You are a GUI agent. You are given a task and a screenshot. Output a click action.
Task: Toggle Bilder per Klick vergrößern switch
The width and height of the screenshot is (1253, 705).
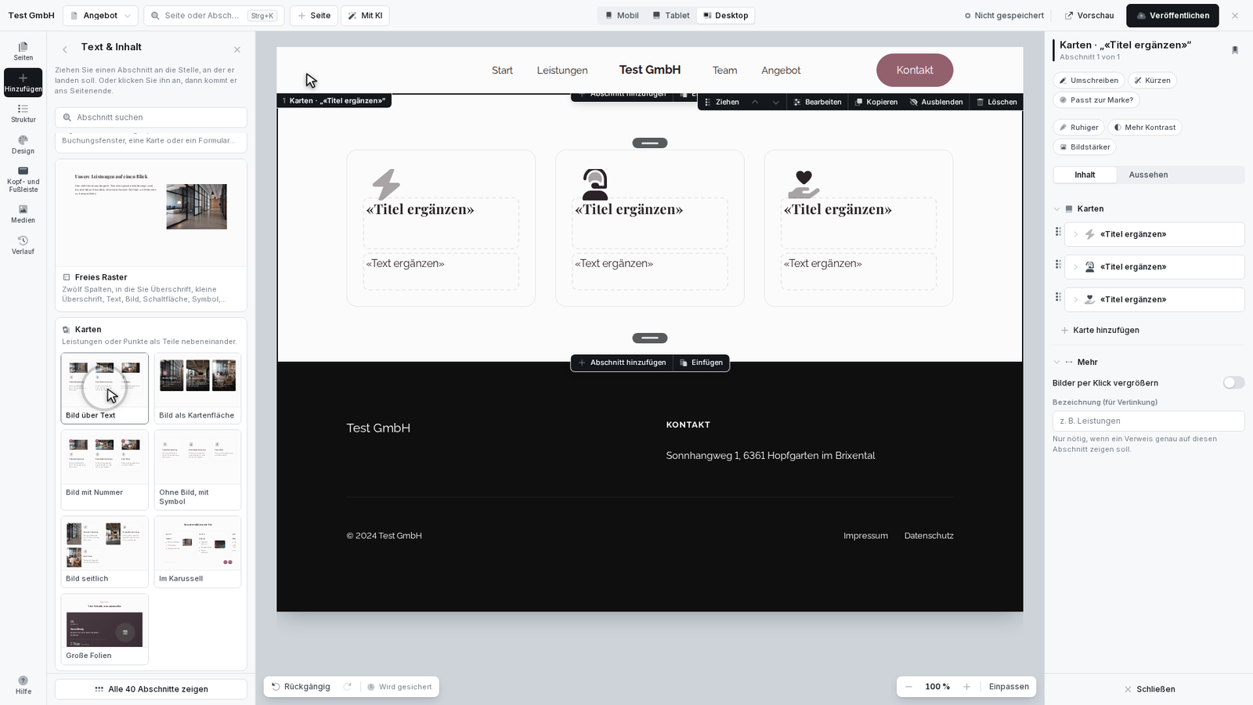pos(1233,383)
